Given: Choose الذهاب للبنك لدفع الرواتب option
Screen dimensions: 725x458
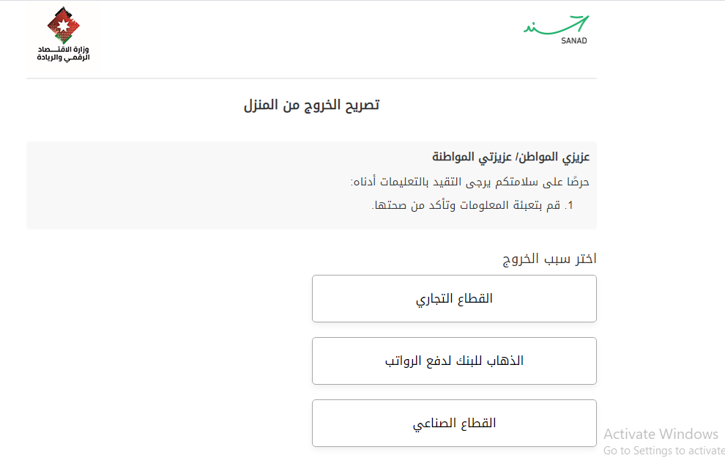Looking at the screenshot, I should [454, 361].
